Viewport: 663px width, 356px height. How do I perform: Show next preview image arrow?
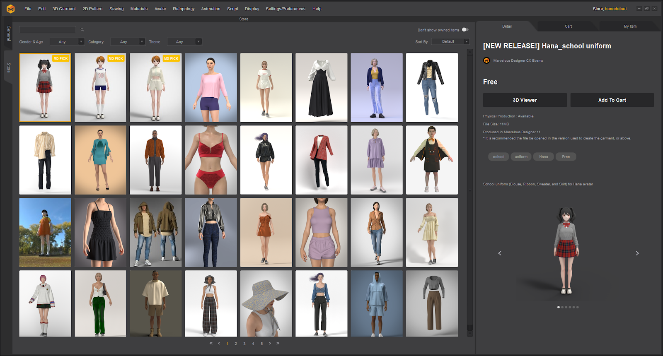pyautogui.click(x=637, y=253)
